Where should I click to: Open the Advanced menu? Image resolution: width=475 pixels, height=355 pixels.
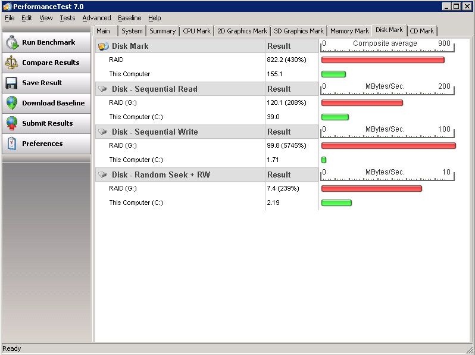(96, 18)
